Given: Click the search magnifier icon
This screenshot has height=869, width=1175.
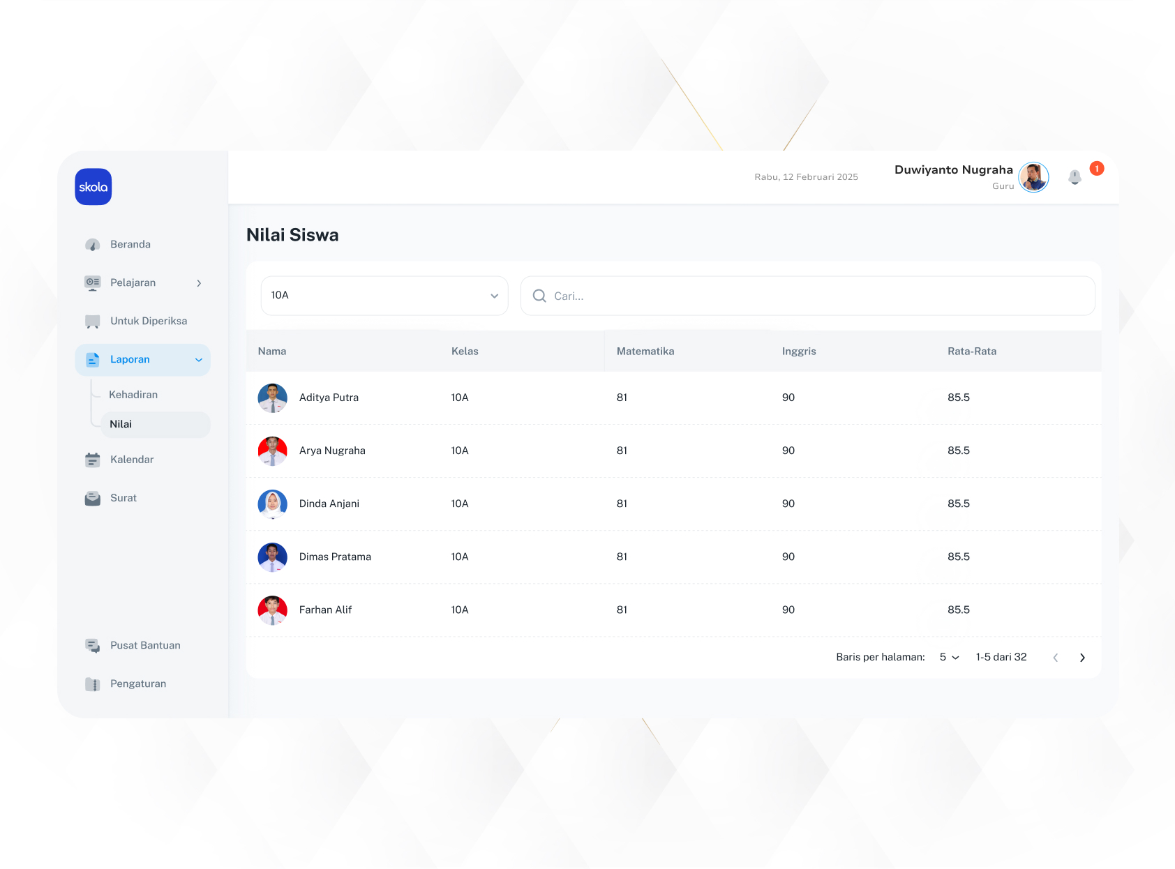Looking at the screenshot, I should pyautogui.click(x=539, y=296).
